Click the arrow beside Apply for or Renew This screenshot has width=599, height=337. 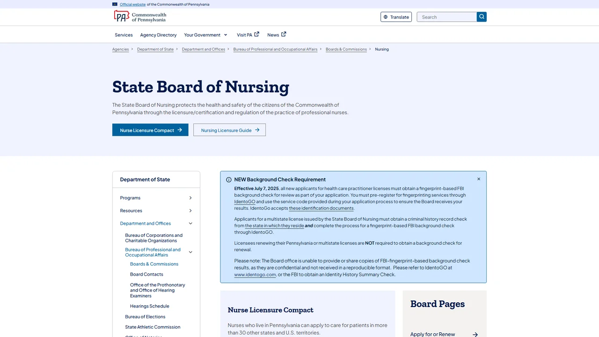point(475,334)
